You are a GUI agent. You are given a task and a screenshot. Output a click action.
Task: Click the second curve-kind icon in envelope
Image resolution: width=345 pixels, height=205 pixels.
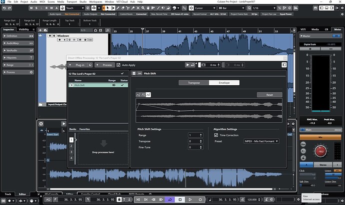click(x=143, y=95)
